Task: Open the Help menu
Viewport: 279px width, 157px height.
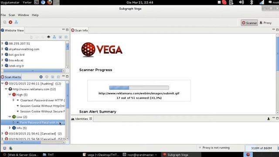Action: coord(35,15)
